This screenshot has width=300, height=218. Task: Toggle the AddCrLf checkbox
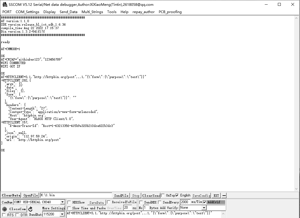tap(204, 202)
